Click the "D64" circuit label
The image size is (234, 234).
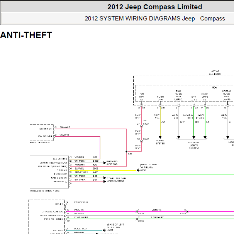click(95, 180)
